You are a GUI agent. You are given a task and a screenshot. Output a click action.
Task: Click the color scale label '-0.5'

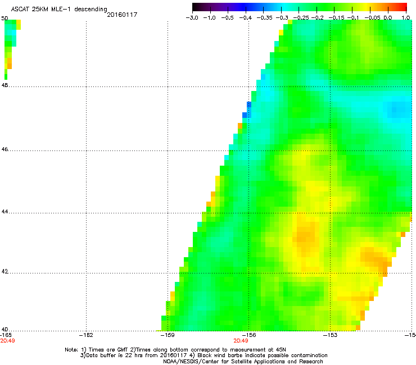[x=227, y=18]
